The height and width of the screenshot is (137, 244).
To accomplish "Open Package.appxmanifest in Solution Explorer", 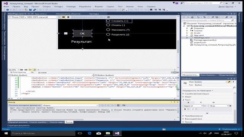I will (205, 40).
